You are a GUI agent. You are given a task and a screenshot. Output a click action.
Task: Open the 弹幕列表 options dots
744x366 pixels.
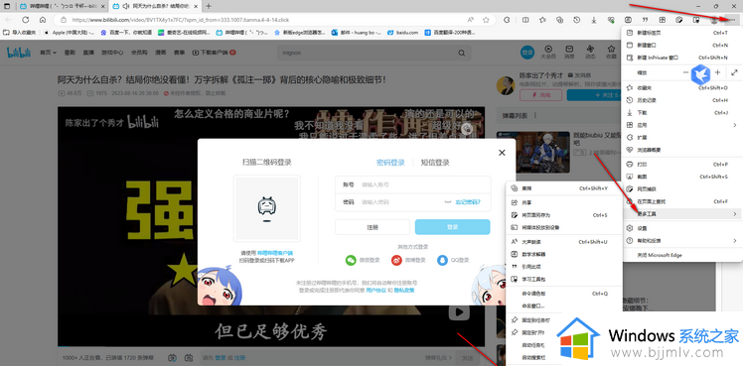click(x=535, y=115)
